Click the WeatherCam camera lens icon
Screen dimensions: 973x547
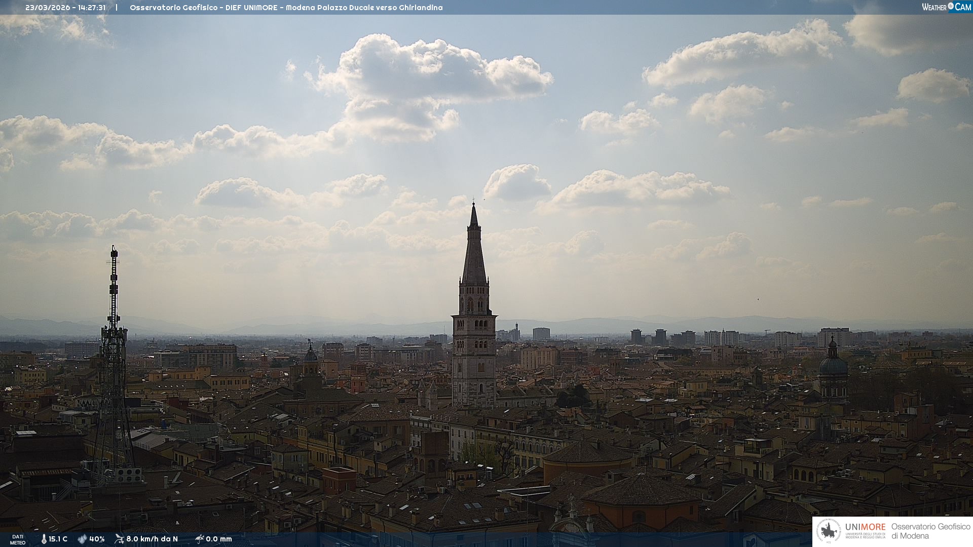[x=951, y=7]
